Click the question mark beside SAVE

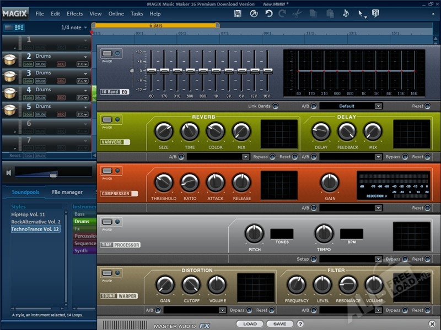300,324
